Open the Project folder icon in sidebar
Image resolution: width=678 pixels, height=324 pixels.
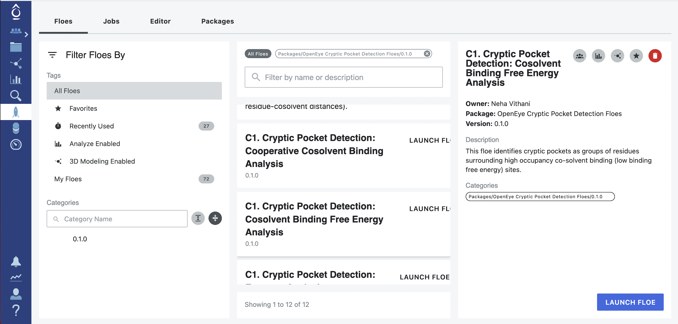click(16, 47)
